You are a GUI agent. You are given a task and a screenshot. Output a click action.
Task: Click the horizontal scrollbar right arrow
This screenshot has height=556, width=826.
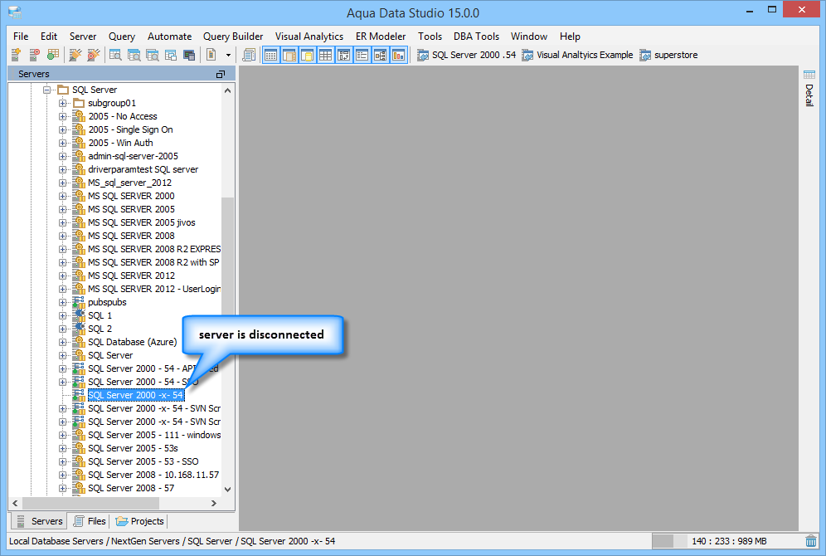pos(214,503)
